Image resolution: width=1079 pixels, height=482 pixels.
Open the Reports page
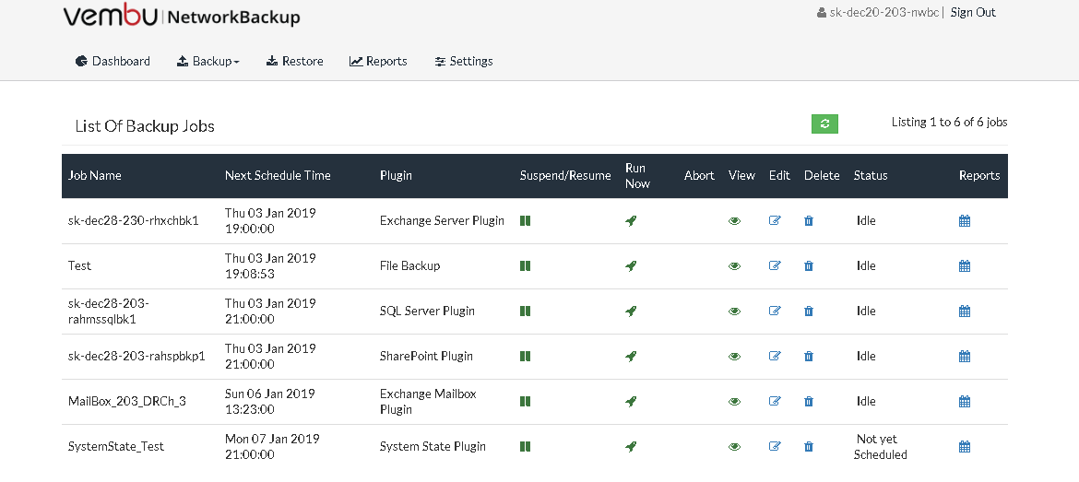click(x=378, y=61)
